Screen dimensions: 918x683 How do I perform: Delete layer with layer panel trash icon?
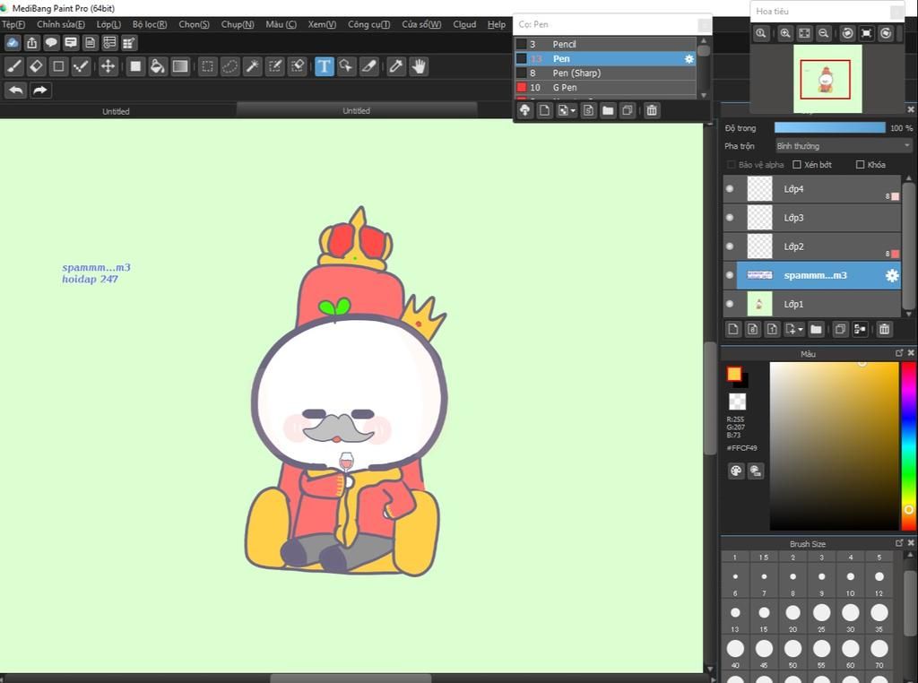[x=884, y=329]
